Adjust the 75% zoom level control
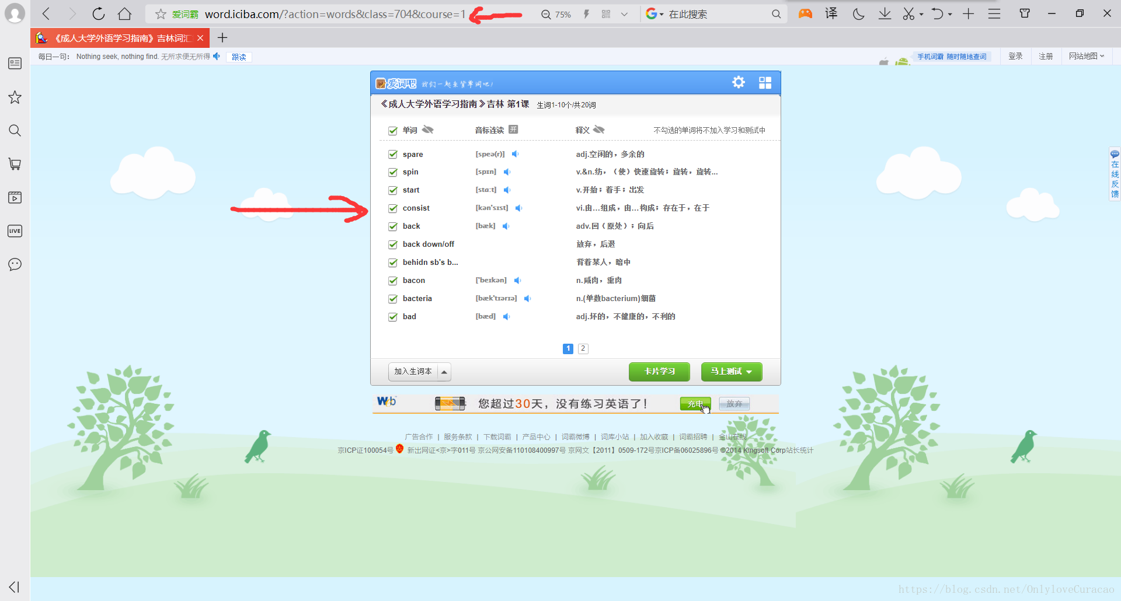Image resolution: width=1121 pixels, height=601 pixels. (556, 15)
